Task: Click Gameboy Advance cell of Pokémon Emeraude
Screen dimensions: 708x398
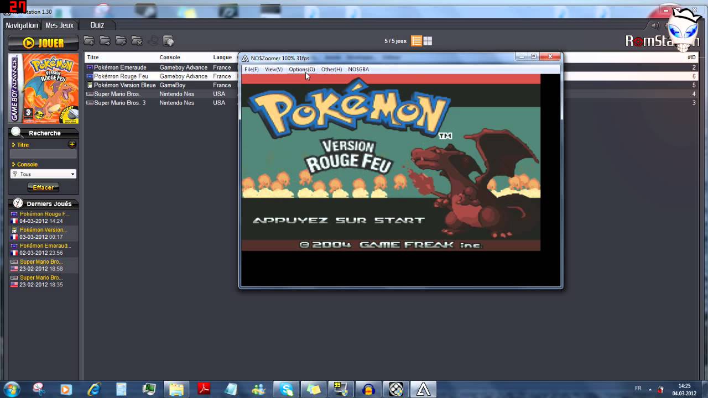Action: pyautogui.click(x=184, y=67)
